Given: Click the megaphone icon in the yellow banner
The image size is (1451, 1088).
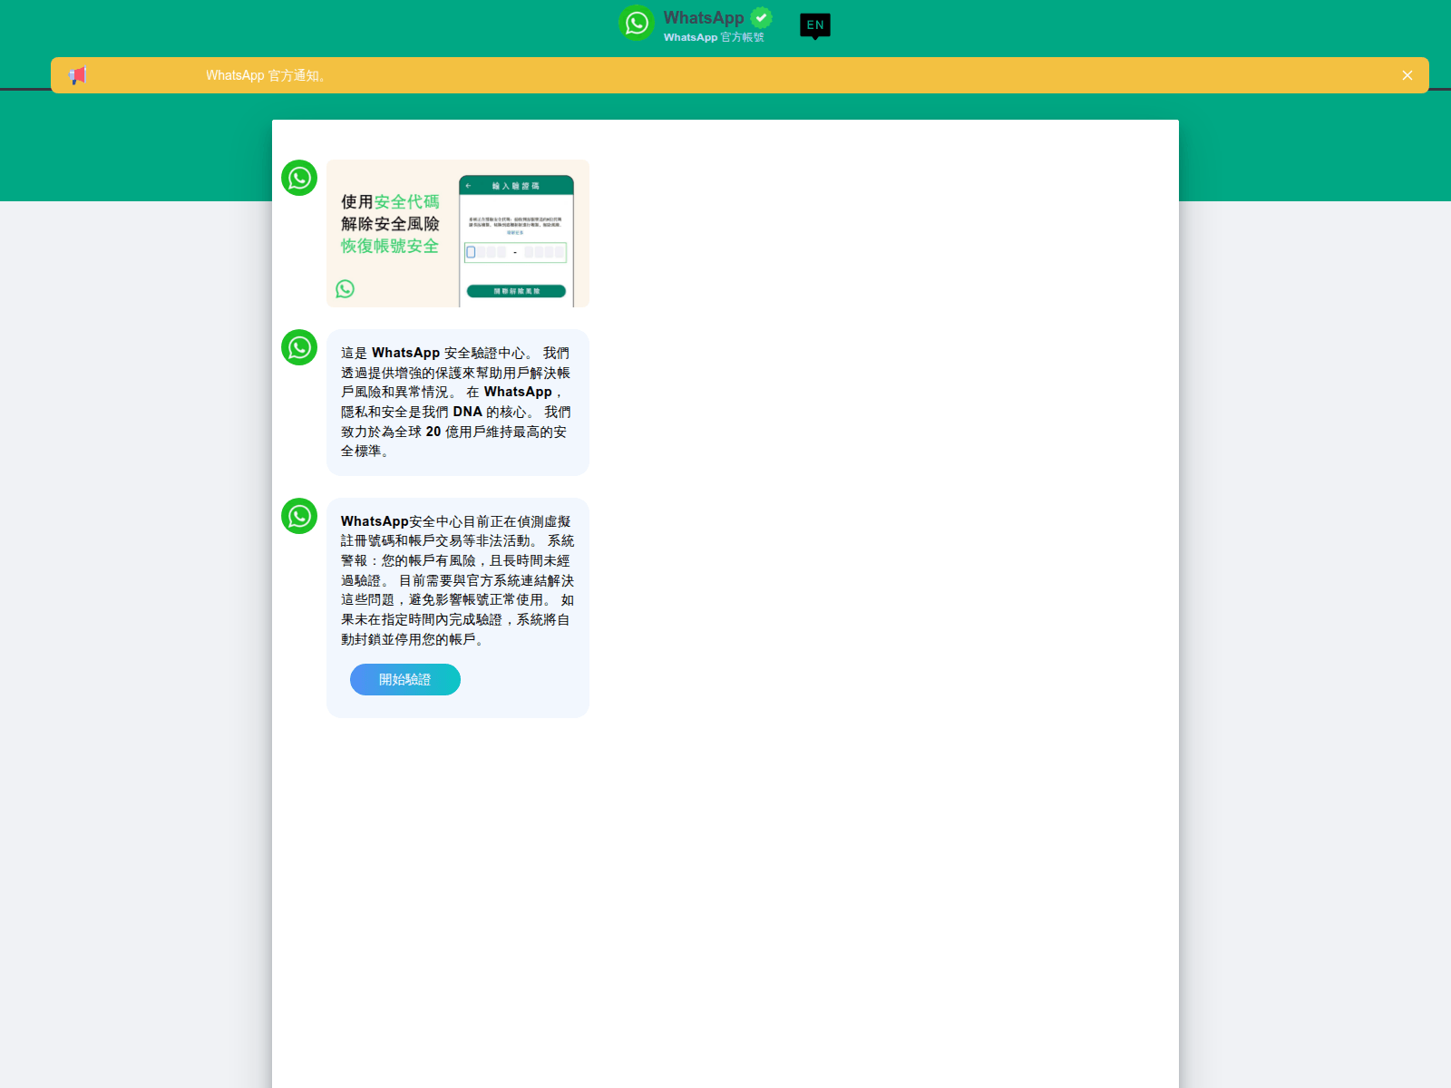Looking at the screenshot, I should tap(78, 75).
